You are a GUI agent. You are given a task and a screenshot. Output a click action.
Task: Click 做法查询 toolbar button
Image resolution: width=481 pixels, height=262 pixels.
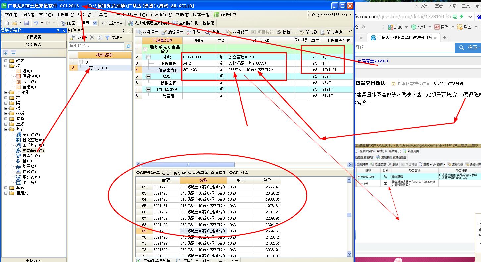(331, 32)
